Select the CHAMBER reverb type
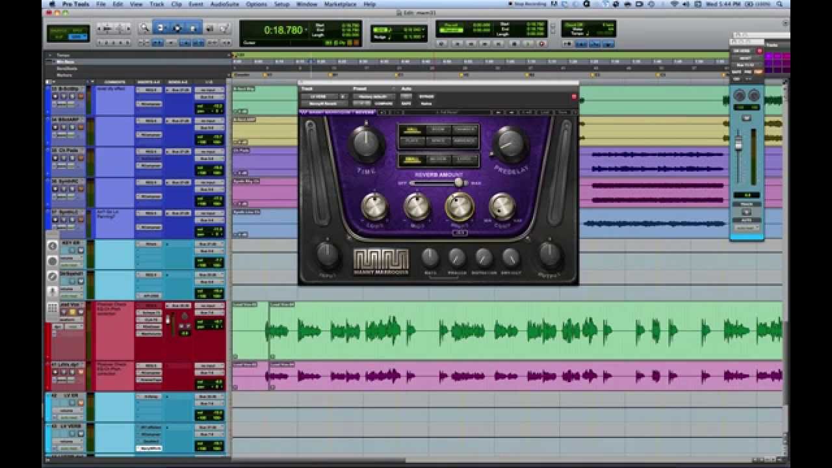This screenshot has width=832, height=468. 465,130
